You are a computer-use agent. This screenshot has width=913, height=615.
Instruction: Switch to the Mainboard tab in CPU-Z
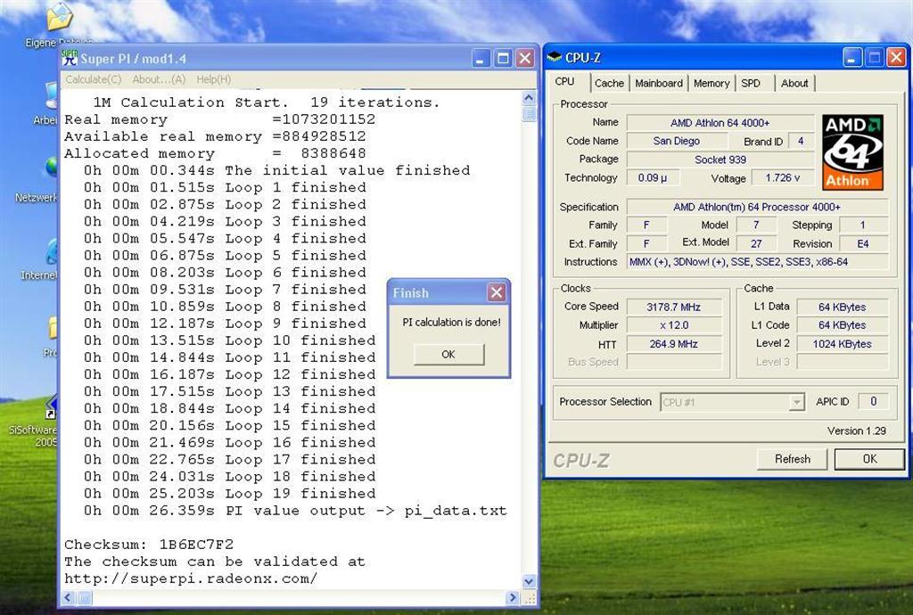tap(659, 83)
